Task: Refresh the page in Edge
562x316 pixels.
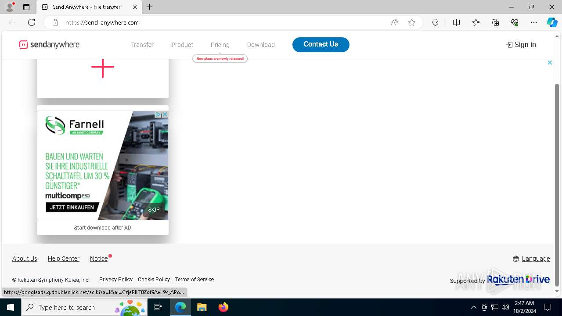Action: click(32, 22)
